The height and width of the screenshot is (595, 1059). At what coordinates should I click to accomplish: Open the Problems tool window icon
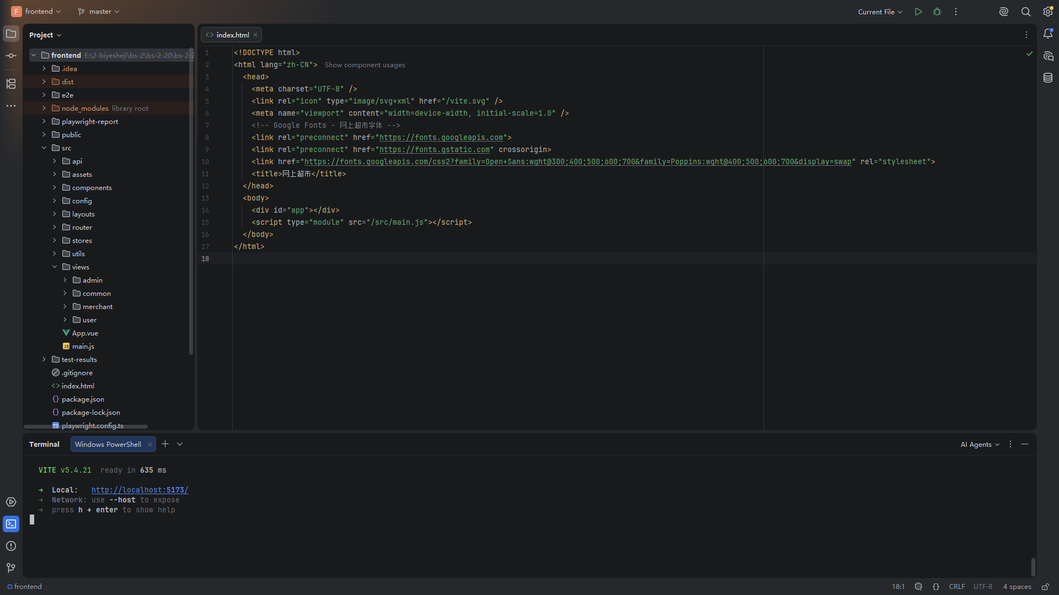(x=11, y=546)
